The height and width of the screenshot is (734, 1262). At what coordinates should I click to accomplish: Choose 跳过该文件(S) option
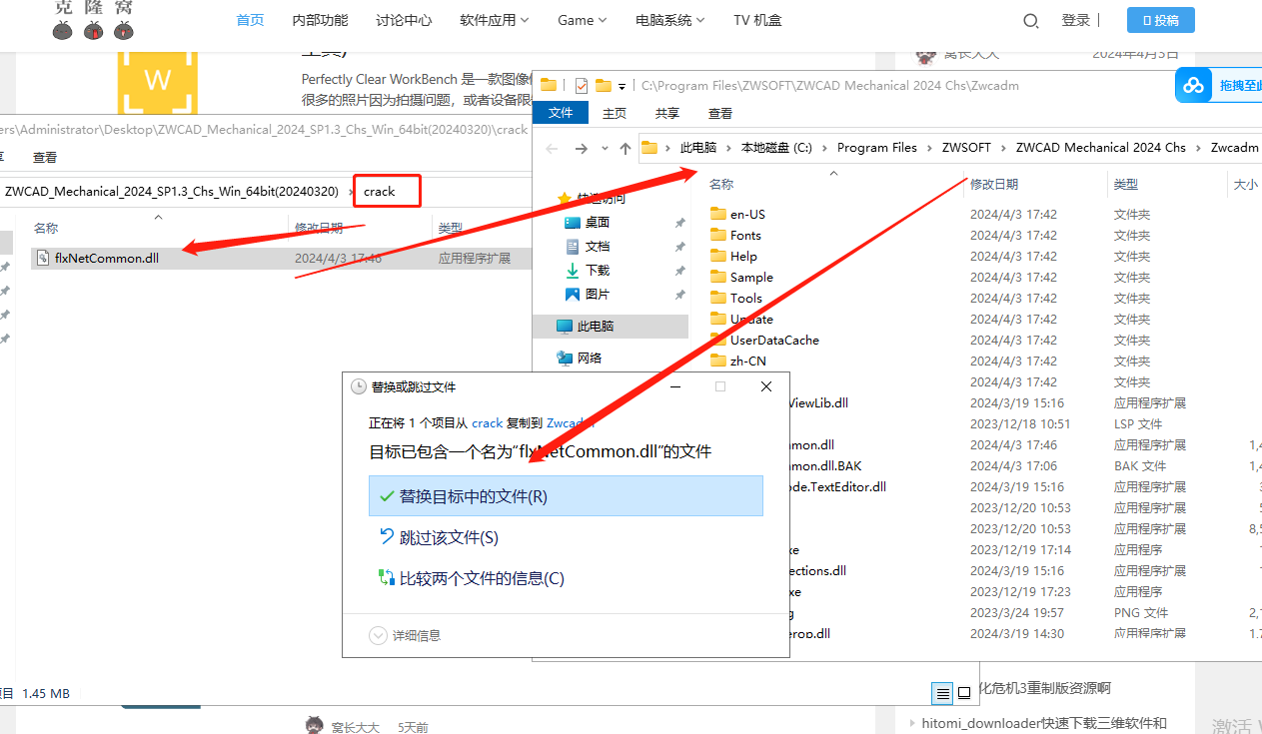[x=566, y=537]
